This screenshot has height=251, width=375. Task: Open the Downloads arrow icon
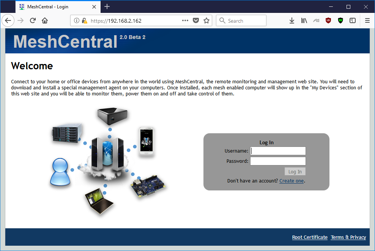point(292,20)
